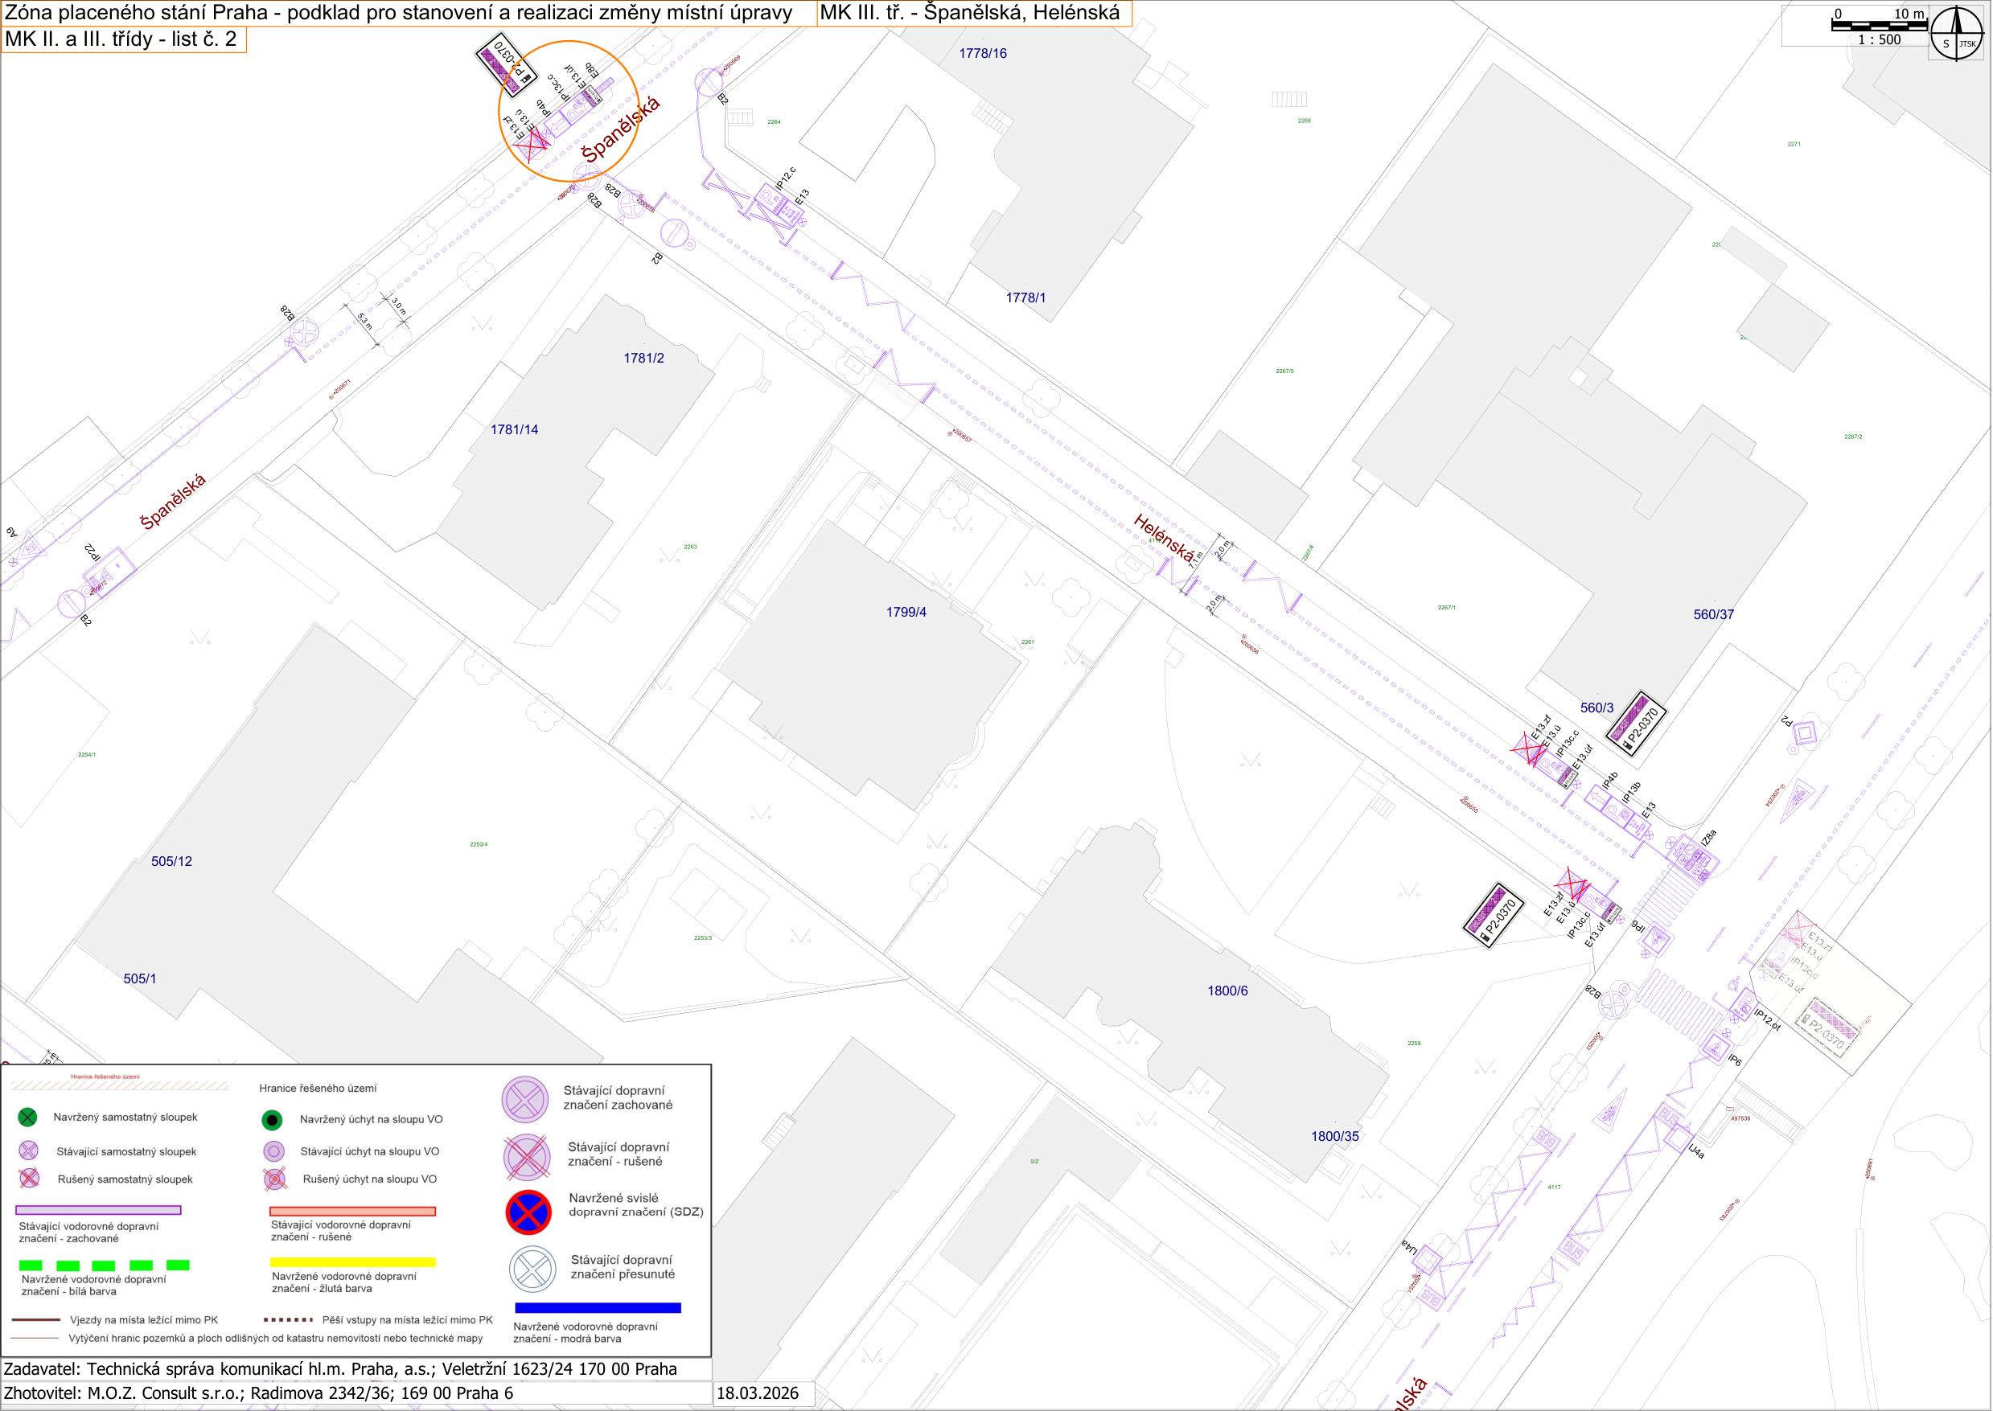Click the red-blue 'Navržené svislé dopravní značení' sign
This screenshot has width=1993, height=1411.
coord(528,1212)
